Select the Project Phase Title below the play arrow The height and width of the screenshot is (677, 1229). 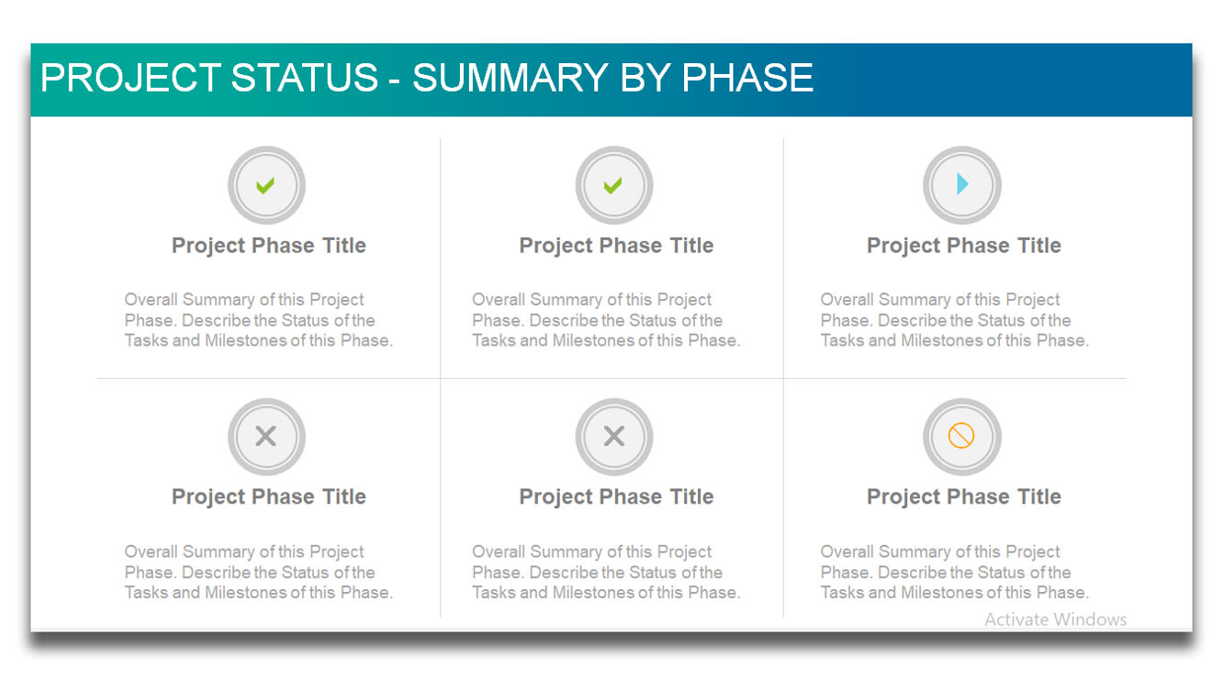click(963, 246)
